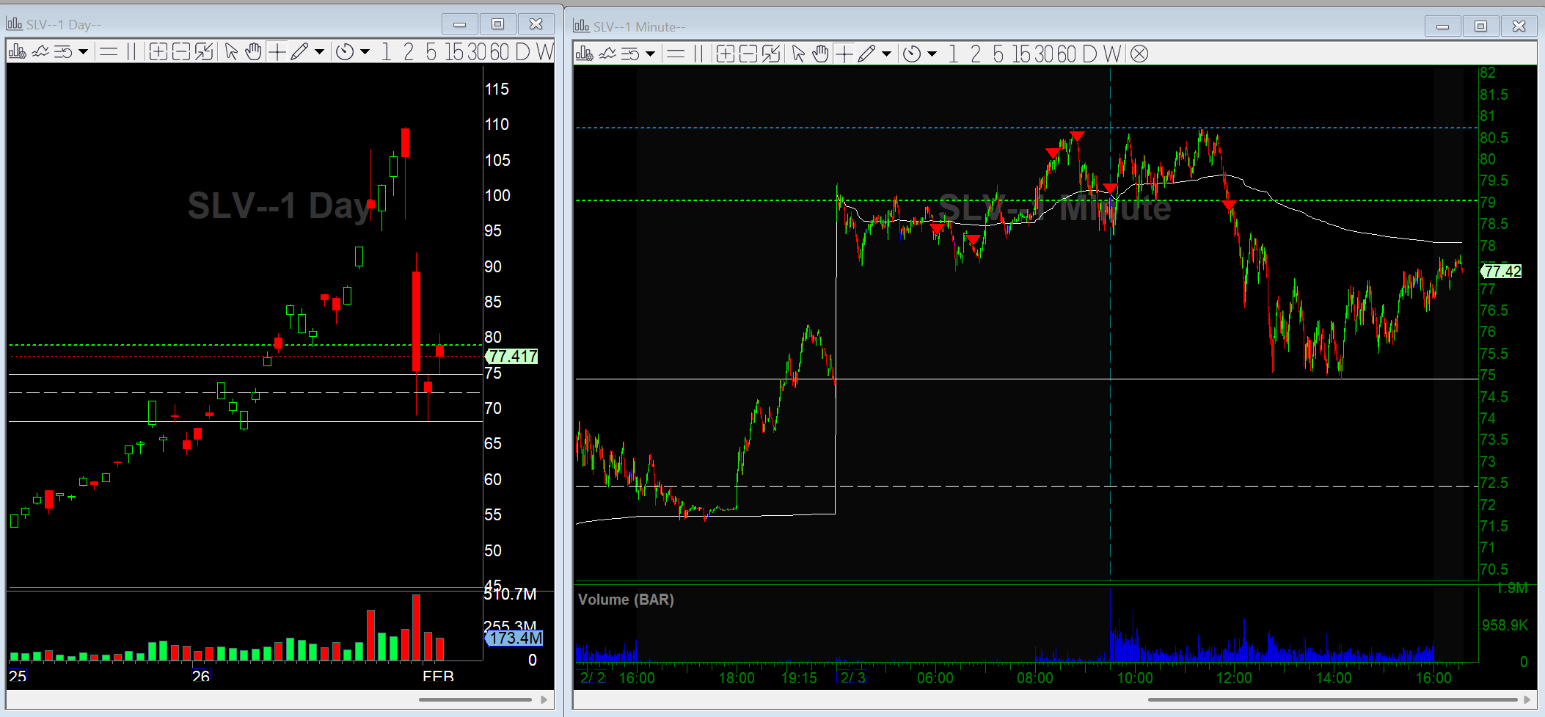The height and width of the screenshot is (717, 1545).
Task: Click the 77.417 price label on Day chart
Action: click(x=512, y=356)
